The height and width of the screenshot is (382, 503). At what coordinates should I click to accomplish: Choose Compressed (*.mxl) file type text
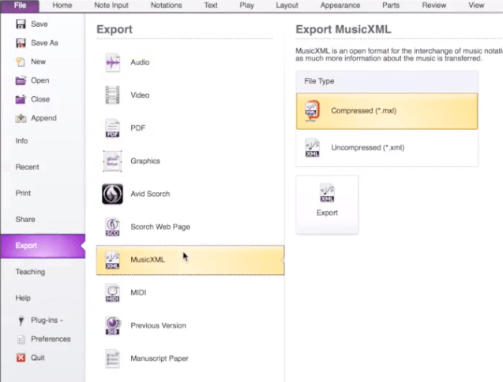(x=364, y=111)
